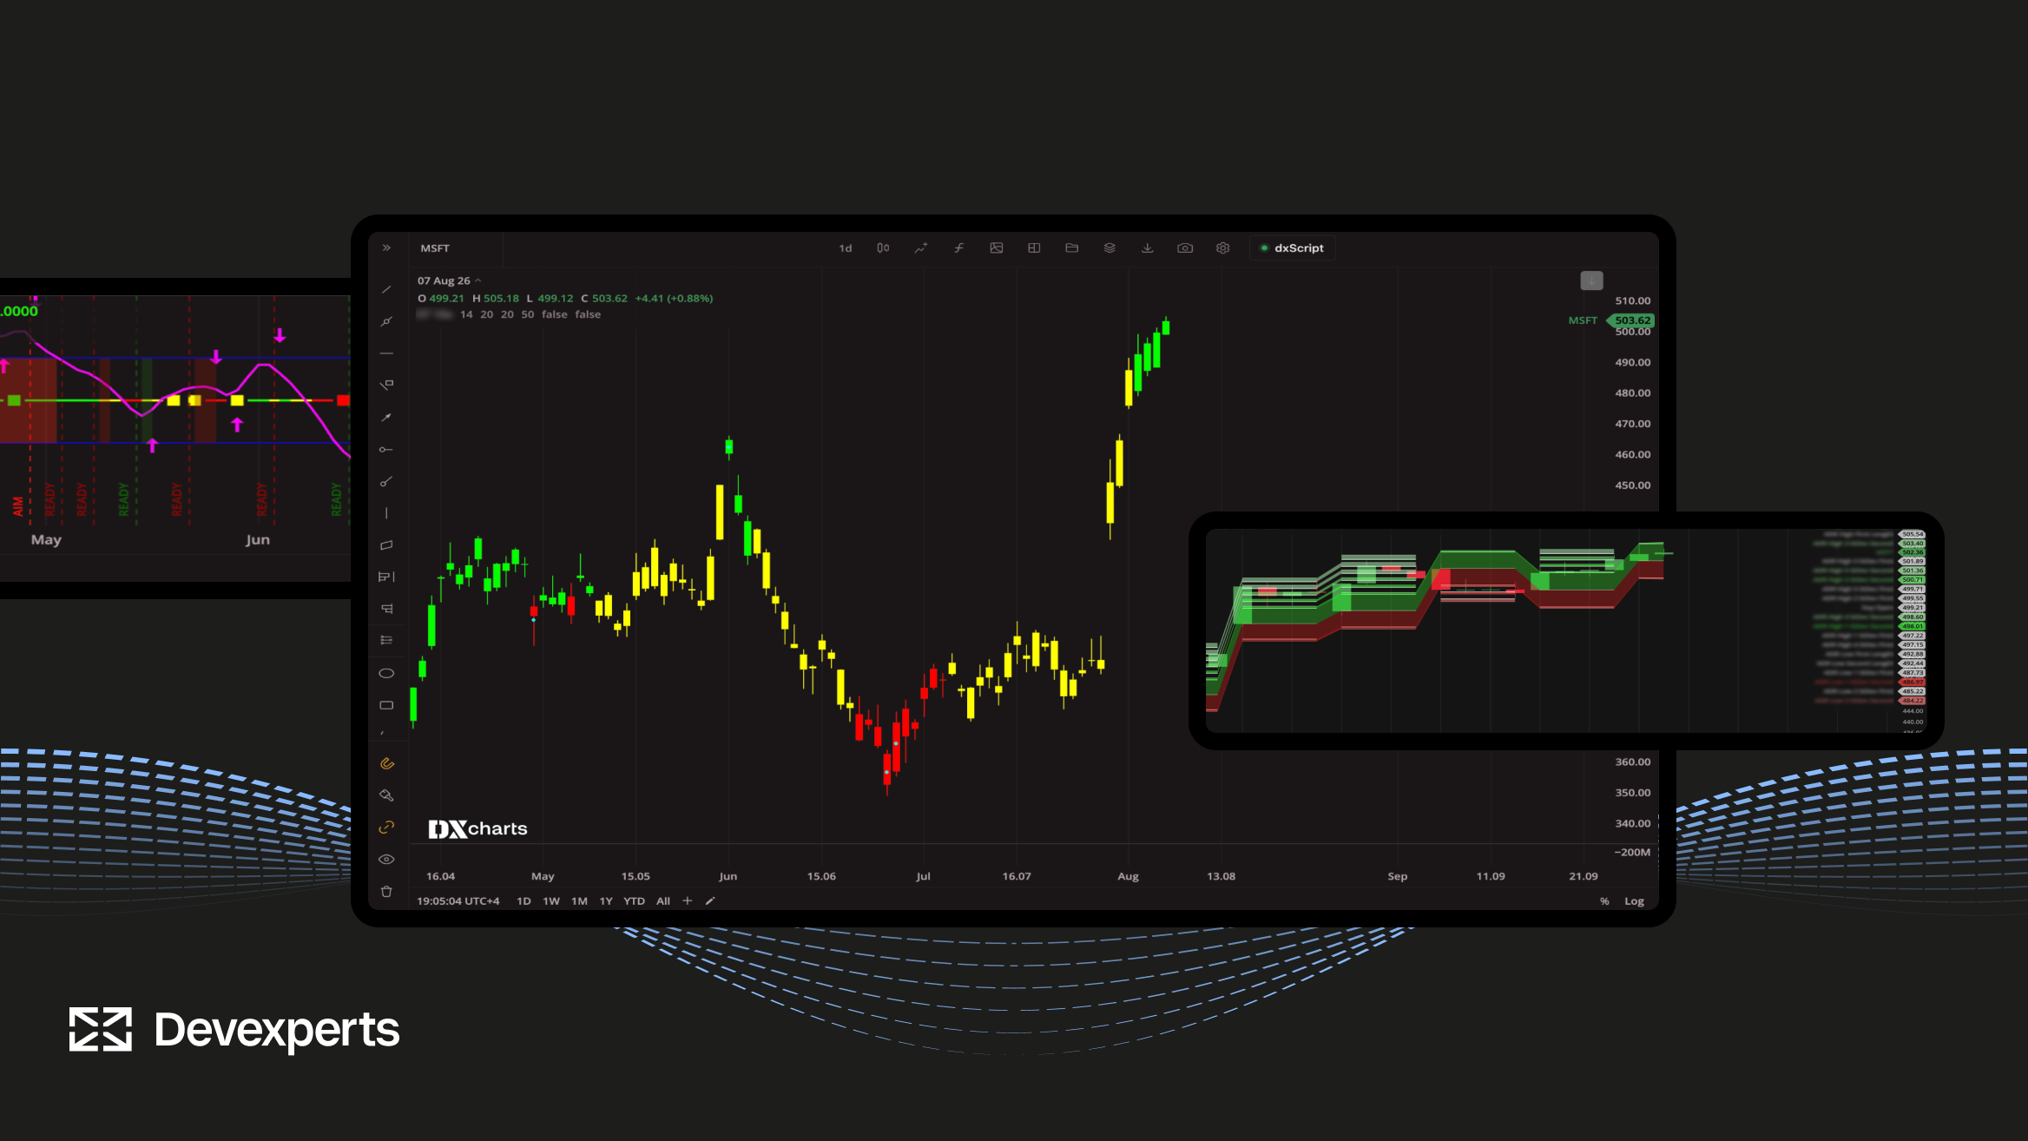Select the 1M time range

(x=579, y=901)
